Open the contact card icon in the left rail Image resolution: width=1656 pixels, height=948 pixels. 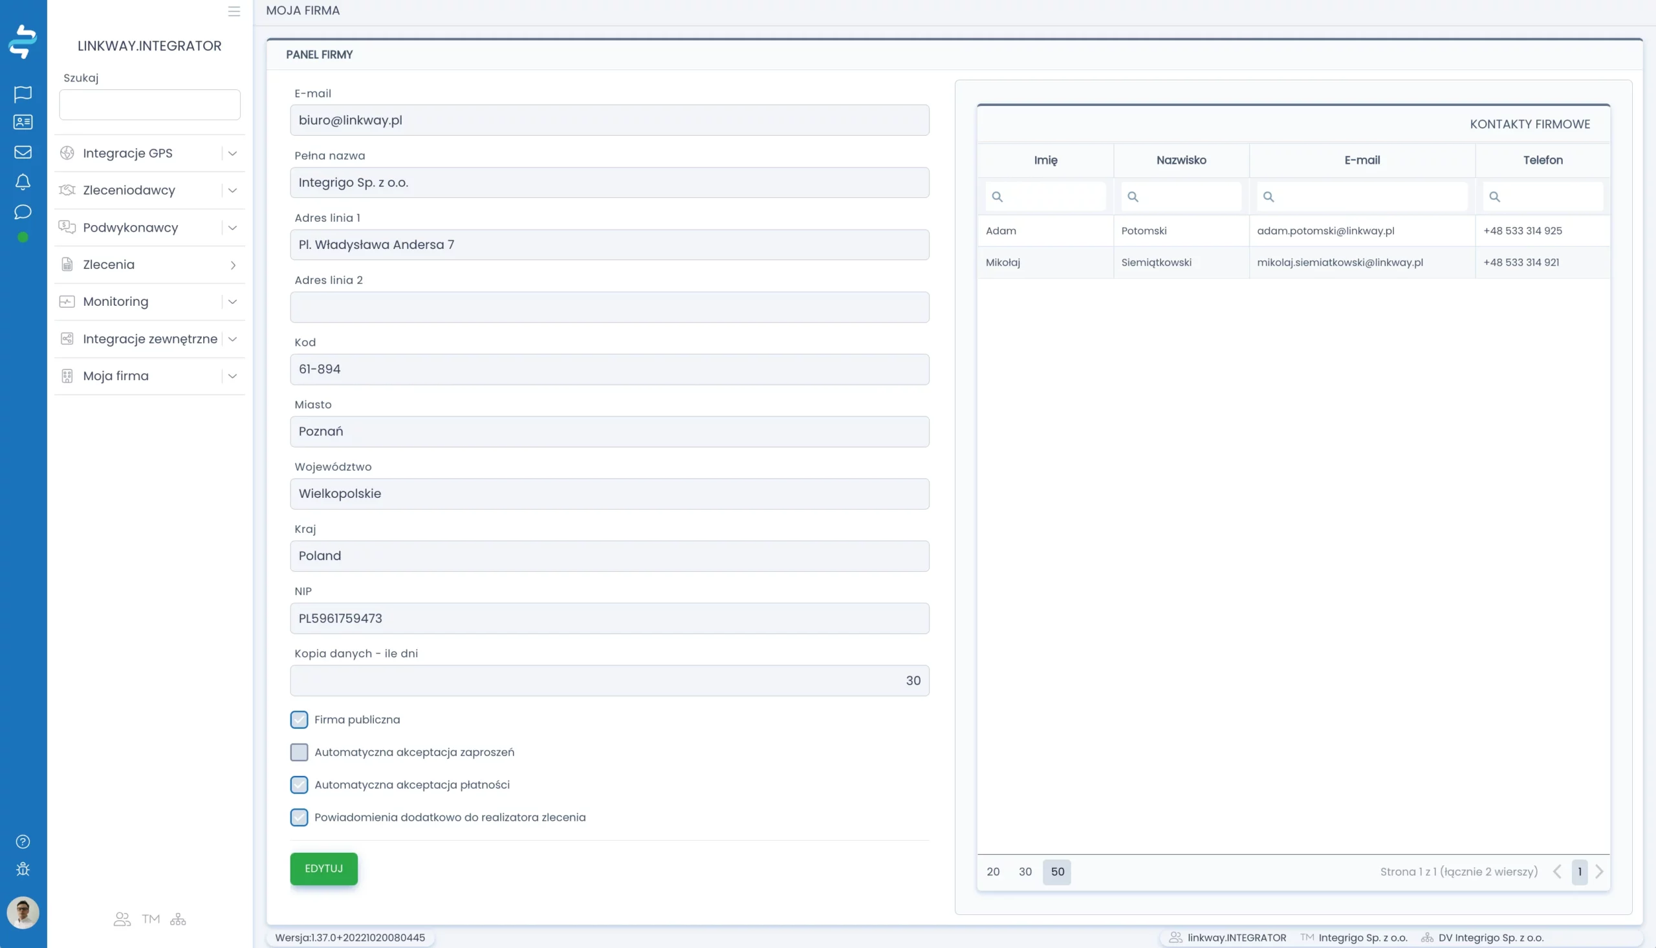[x=23, y=122]
